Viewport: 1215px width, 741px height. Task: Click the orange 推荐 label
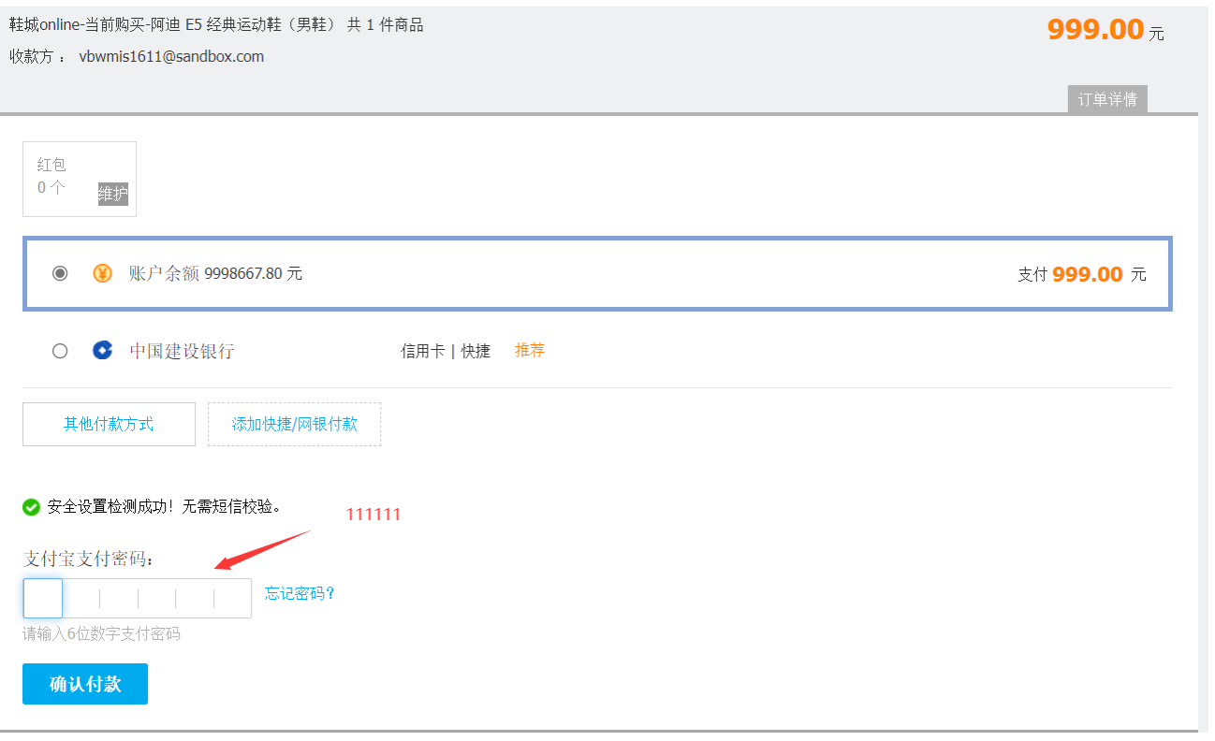(530, 350)
